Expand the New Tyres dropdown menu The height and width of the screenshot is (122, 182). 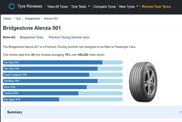129,7
